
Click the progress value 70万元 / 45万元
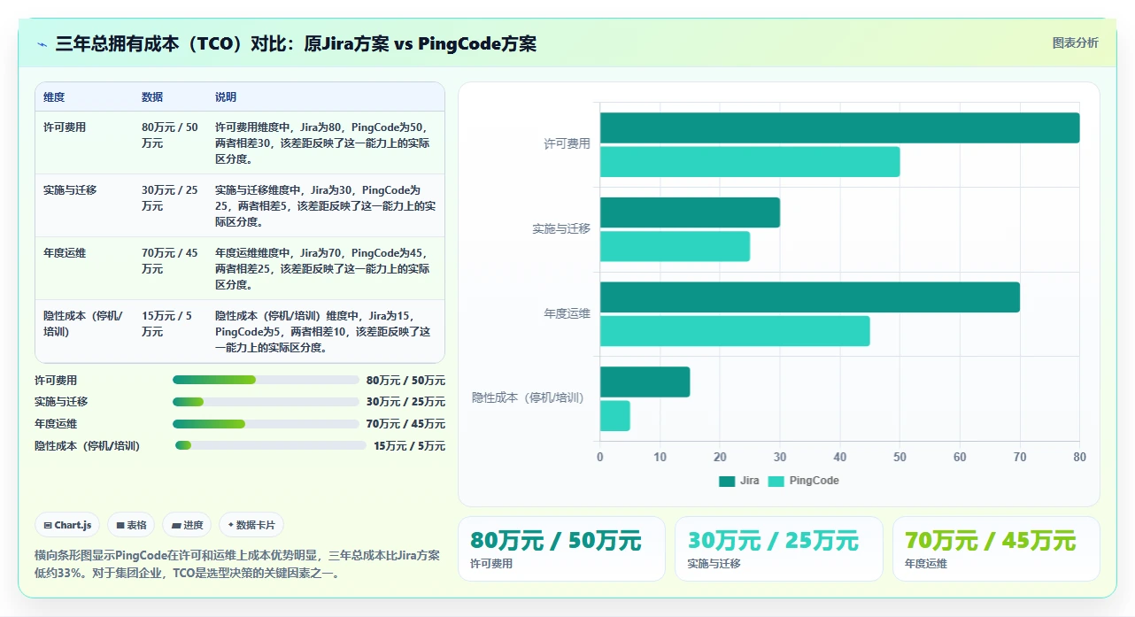coord(405,424)
